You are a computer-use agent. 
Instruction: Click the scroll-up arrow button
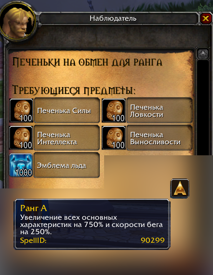click(x=203, y=54)
